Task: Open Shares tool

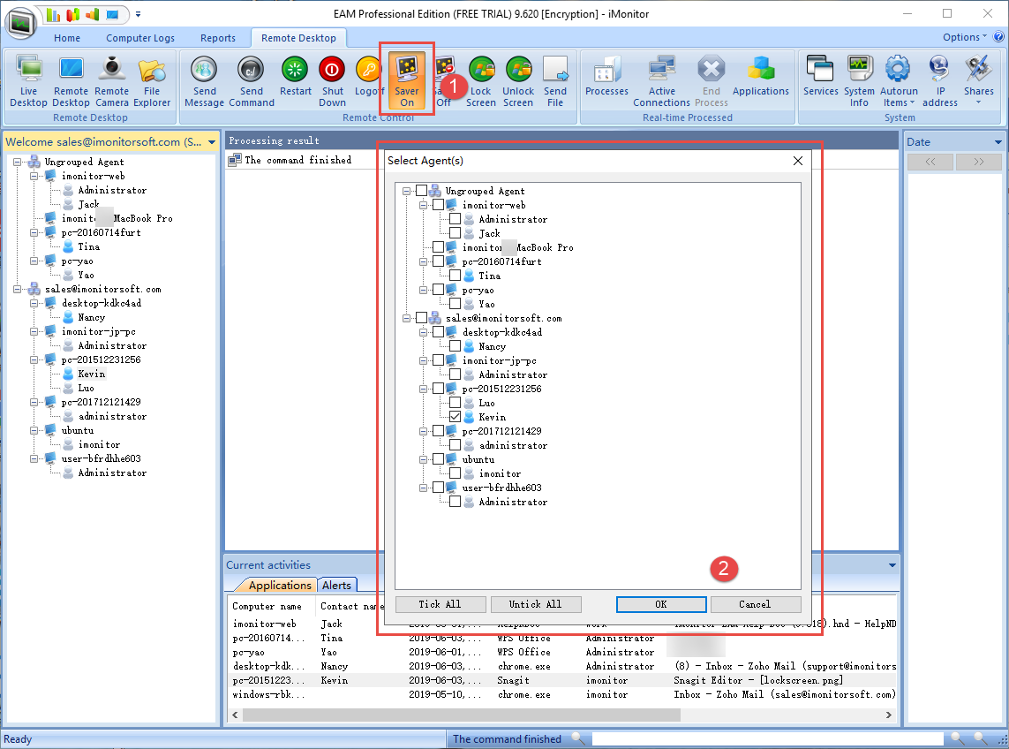Action: pos(979,81)
